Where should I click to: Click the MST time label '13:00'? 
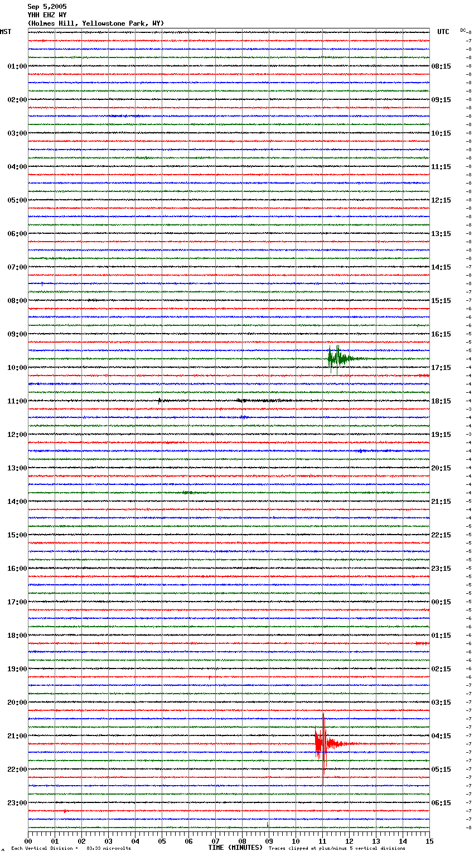[x=17, y=468]
